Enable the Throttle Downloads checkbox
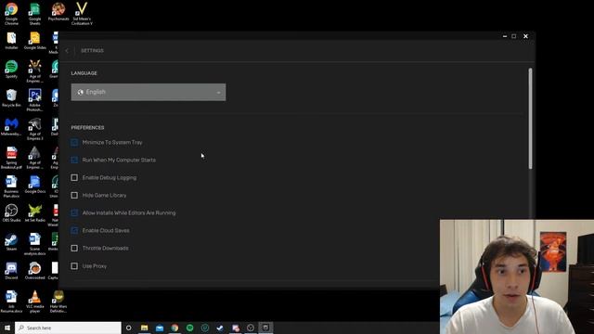This screenshot has height=334, width=594. (74, 248)
